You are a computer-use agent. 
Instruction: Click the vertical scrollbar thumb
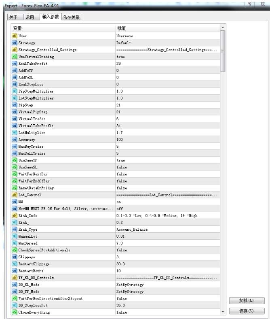tap(223, 51)
